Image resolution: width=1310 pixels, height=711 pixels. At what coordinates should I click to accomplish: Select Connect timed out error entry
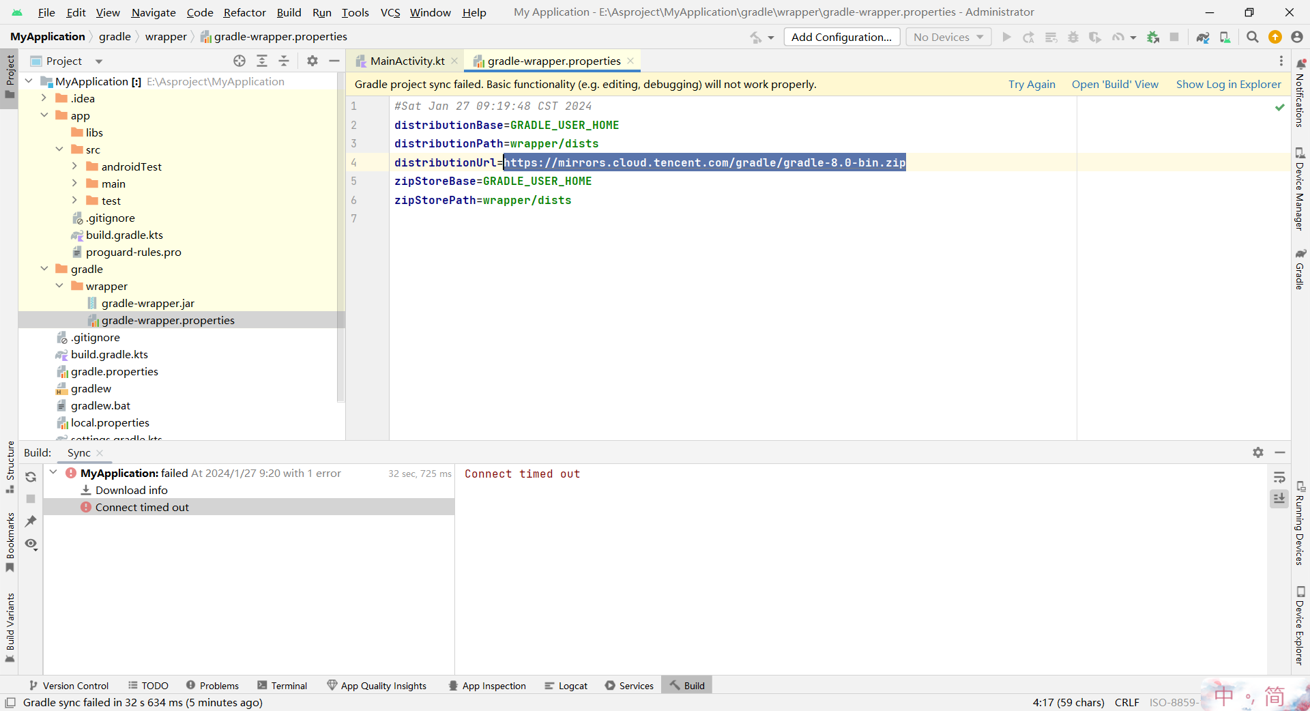[248, 507]
